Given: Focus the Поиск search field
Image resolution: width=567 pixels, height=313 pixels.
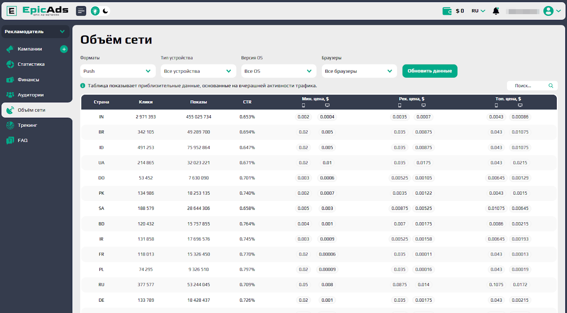Looking at the screenshot, I should pyautogui.click(x=532, y=85).
